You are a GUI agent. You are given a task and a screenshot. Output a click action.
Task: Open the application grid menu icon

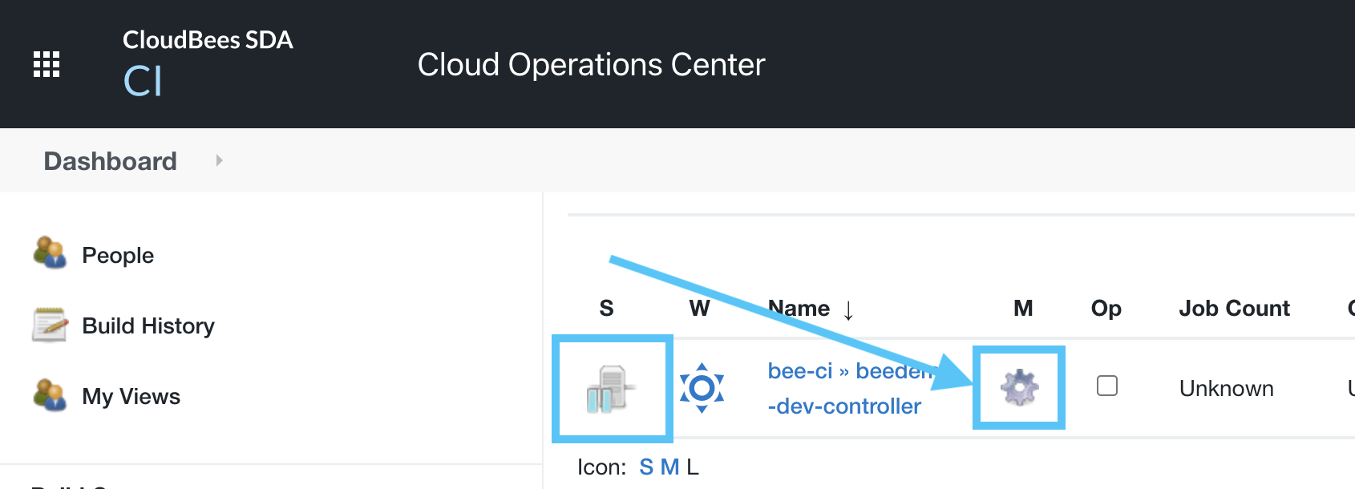coord(47,64)
